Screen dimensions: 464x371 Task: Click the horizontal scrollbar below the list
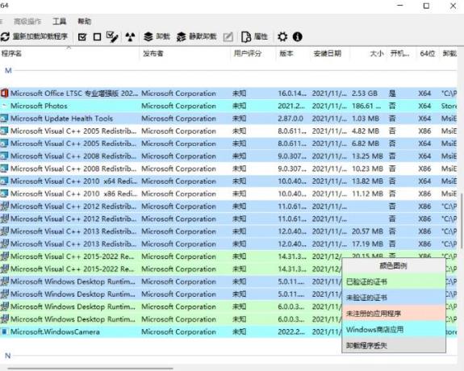point(90,369)
